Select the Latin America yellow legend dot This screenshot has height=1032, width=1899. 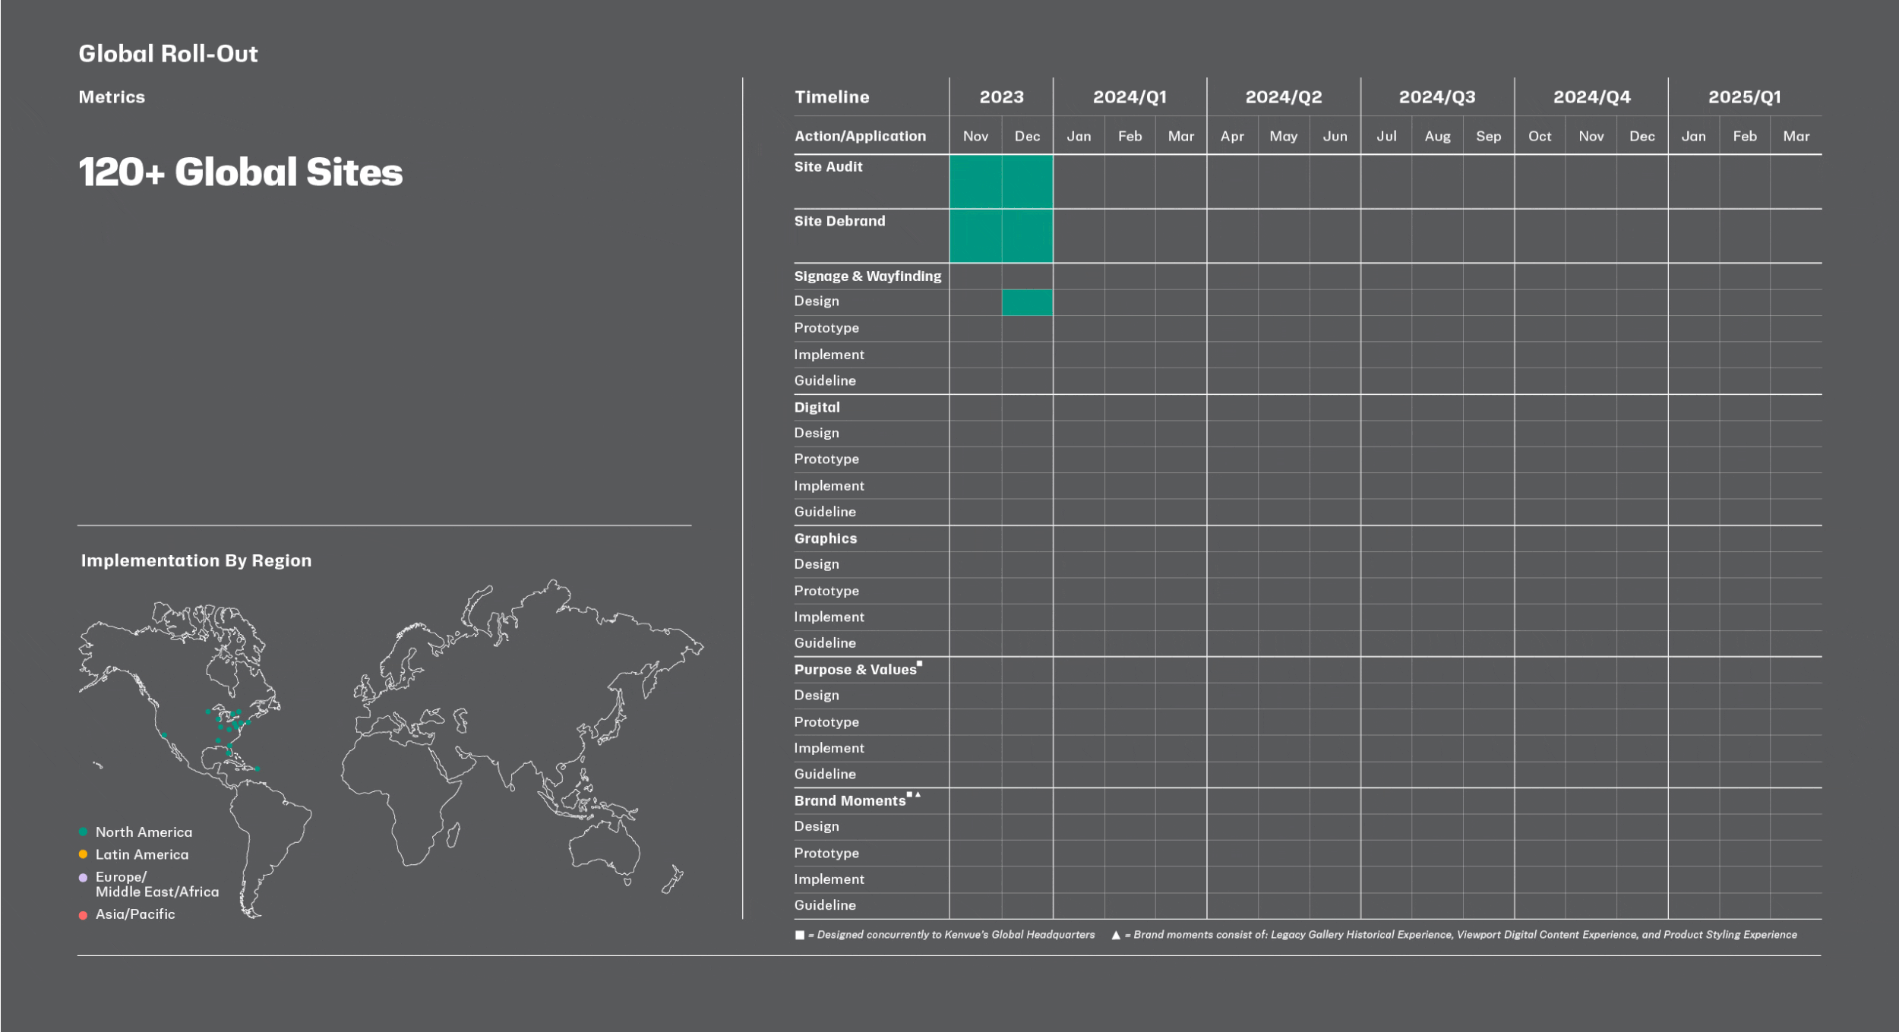tap(83, 854)
